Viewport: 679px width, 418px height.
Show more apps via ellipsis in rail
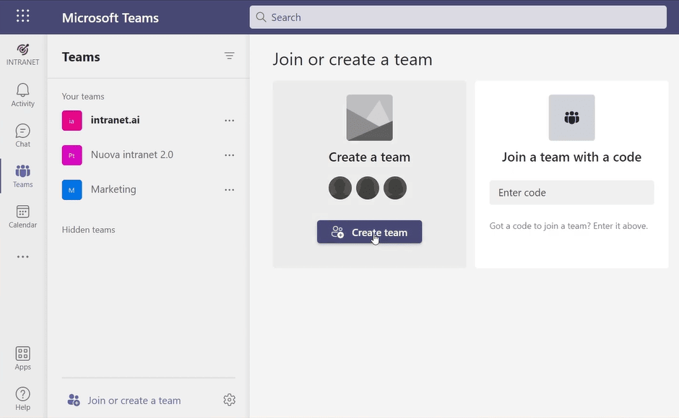[23, 256]
